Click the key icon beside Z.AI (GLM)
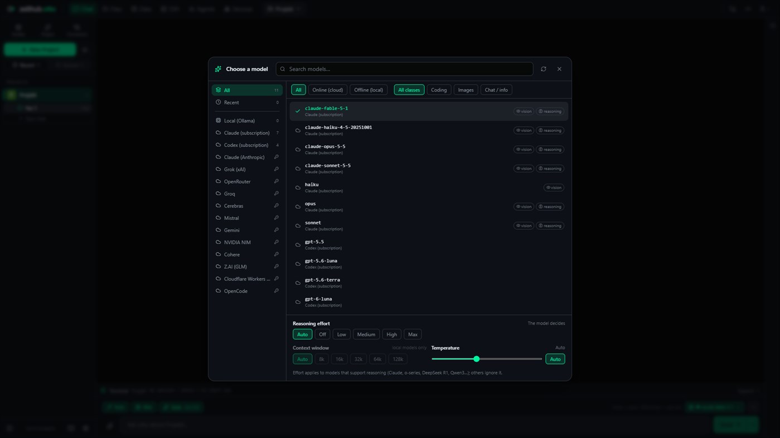 tap(276, 267)
